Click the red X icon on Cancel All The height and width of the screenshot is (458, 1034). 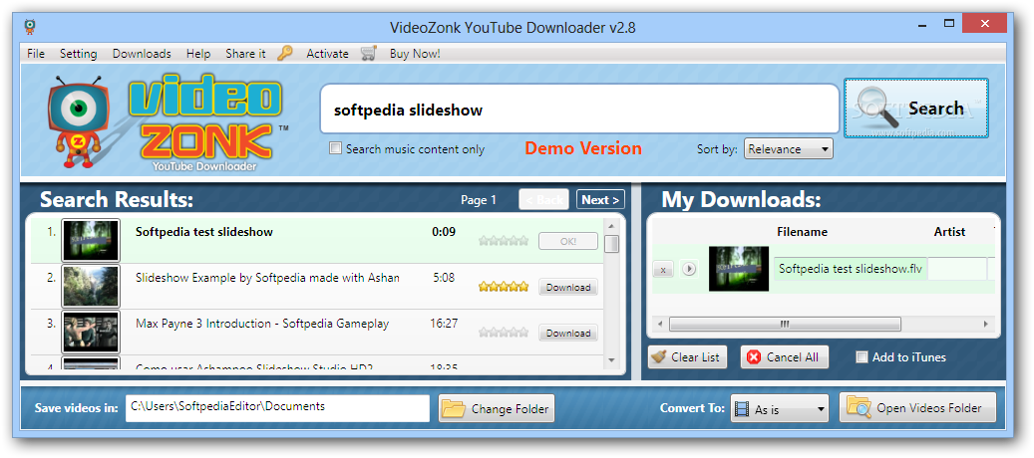coord(754,357)
